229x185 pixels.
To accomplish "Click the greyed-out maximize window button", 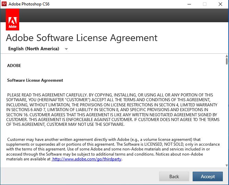I will [x=205, y=4].
